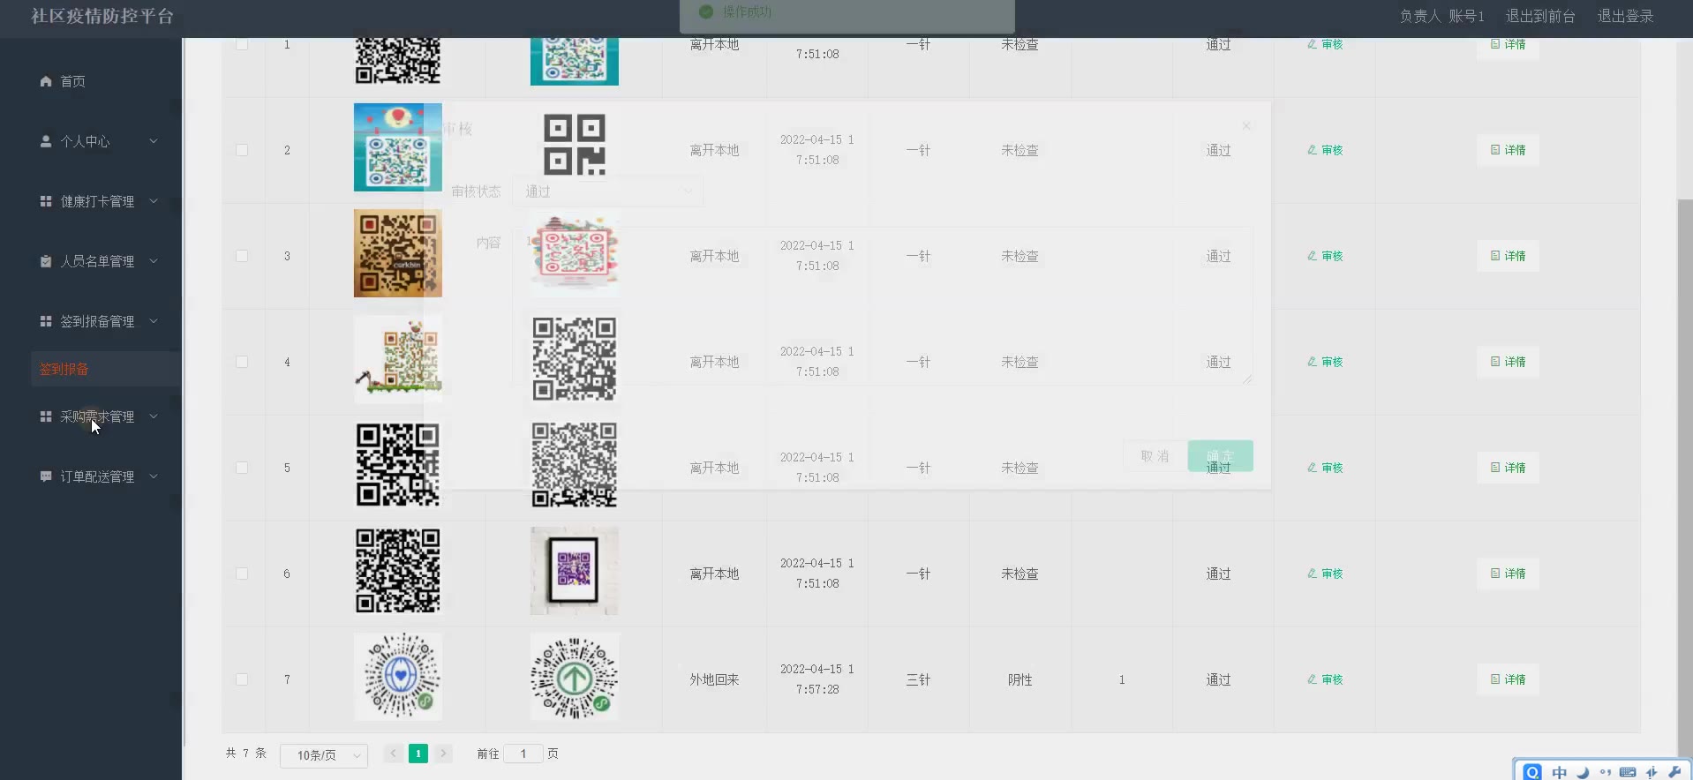Go to the next page arrow
The image size is (1693, 780).
tap(444, 754)
